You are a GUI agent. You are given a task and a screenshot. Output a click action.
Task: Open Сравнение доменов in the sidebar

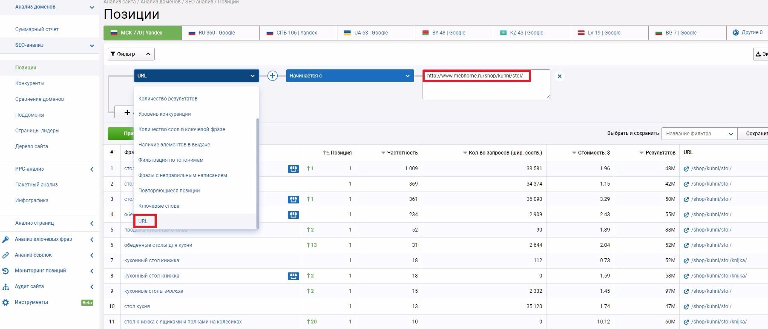[40, 99]
